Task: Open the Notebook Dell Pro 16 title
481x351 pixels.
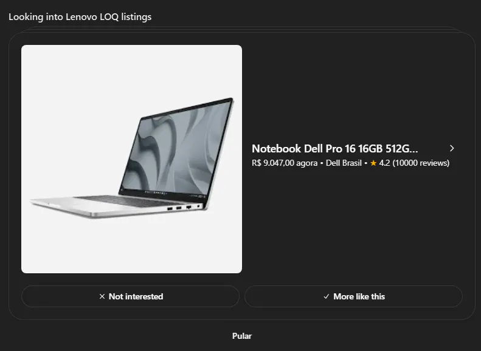Action: [334, 149]
